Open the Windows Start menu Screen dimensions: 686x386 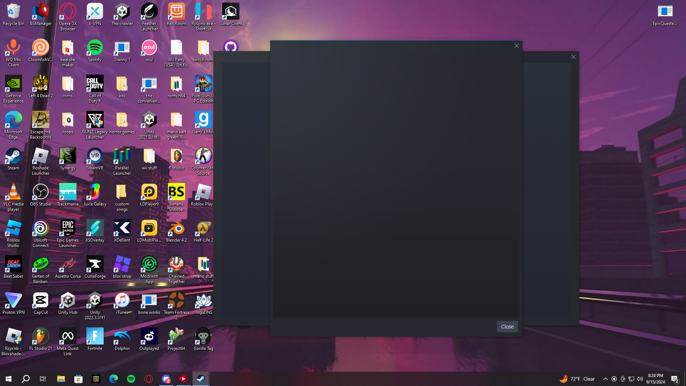pyautogui.click(x=9, y=379)
